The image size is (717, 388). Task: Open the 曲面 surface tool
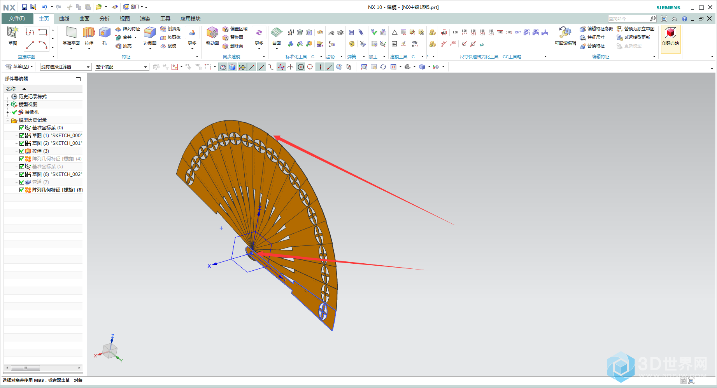tap(277, 36)
